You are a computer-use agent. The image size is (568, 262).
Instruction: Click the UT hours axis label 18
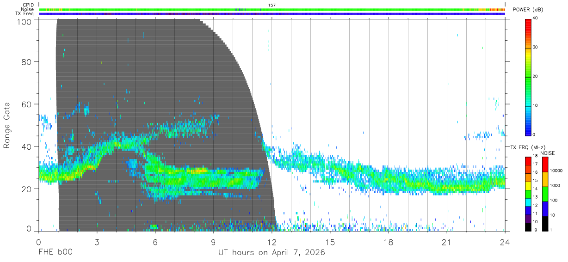click(389, 242)
